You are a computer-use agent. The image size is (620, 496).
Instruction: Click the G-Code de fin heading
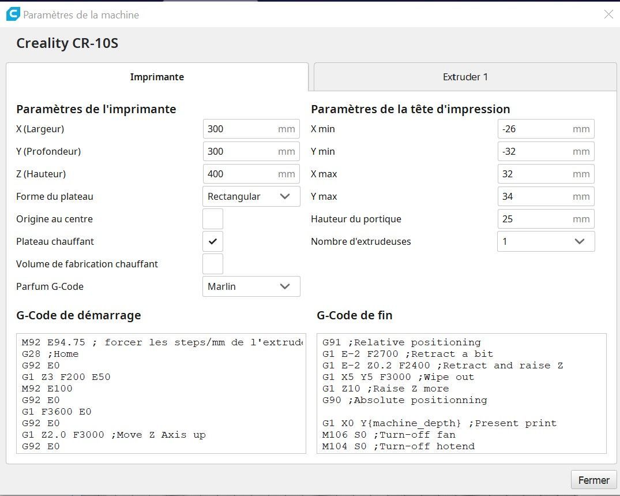[355, 315]
